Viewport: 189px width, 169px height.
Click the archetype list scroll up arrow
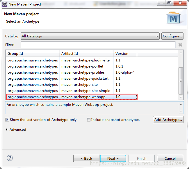point(181,53)
